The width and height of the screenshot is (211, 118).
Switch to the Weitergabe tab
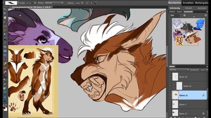(x=201, y=3)
